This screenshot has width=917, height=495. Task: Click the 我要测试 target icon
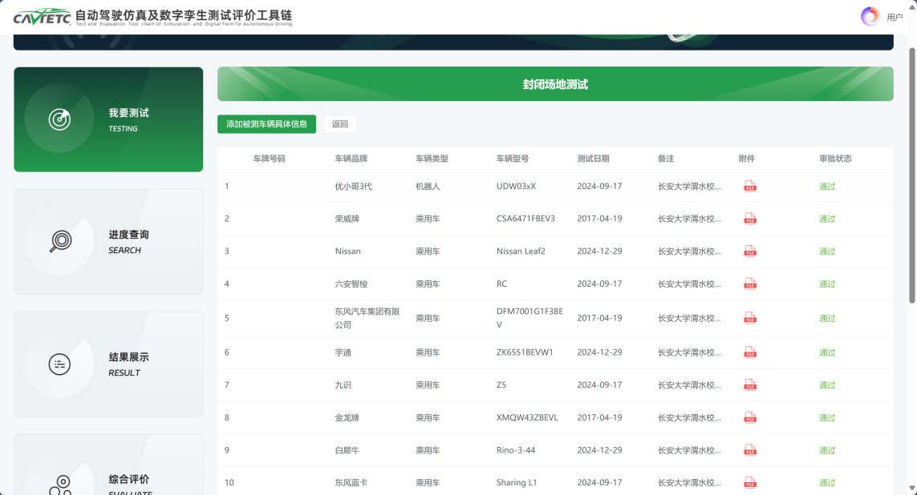coord(59,119)
